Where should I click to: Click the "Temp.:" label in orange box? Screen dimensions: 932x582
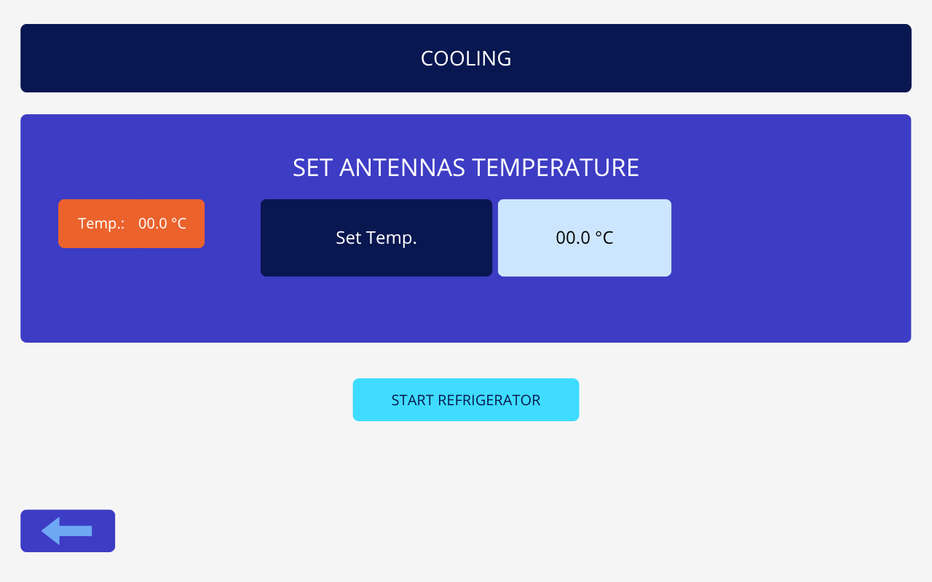[101, 223]
